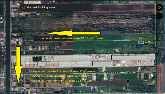Open the map layer type icon
The width and height of the screenshot is (165, 94).
click(x=159, y=16)
